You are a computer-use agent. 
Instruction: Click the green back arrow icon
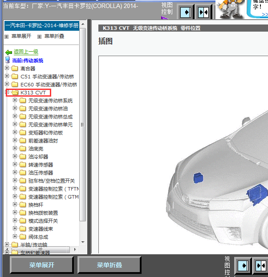pyautogui.click(x=8, y=52)
